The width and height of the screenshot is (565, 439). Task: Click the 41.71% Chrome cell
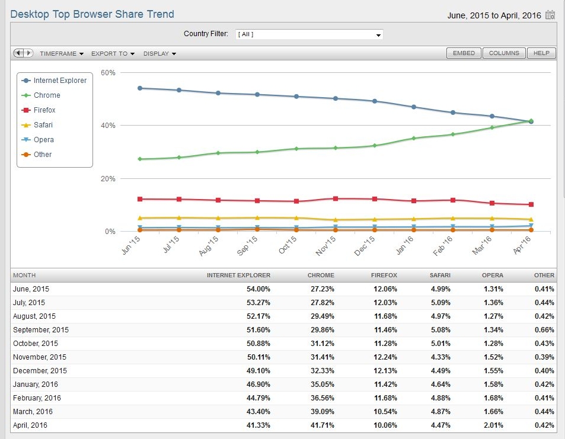coord(323,425)
